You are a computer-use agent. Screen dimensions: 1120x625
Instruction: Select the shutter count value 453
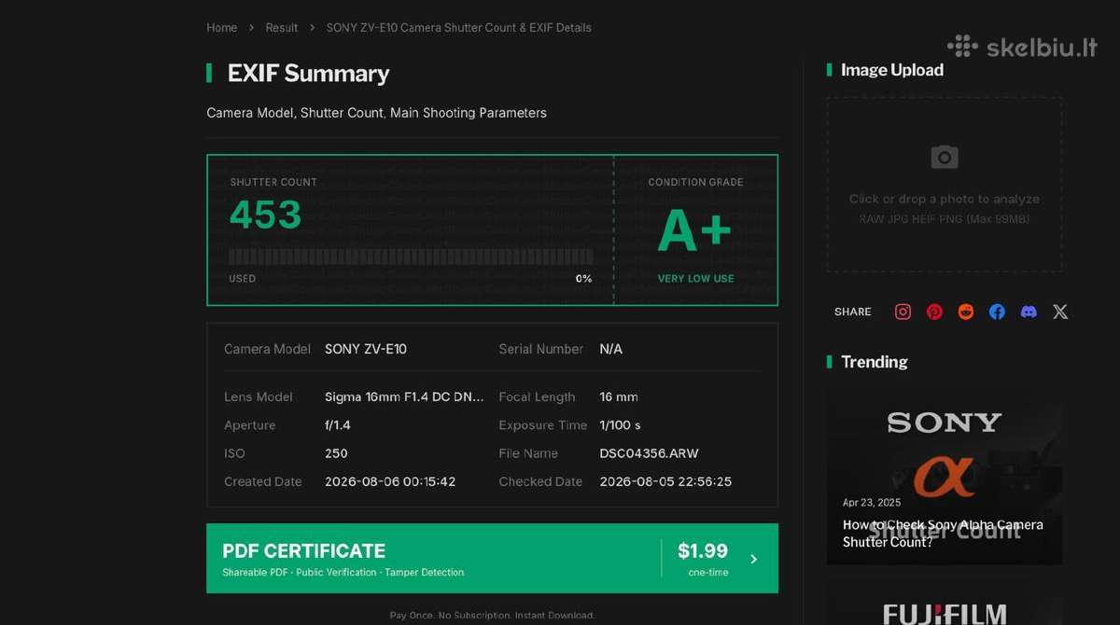265,215
